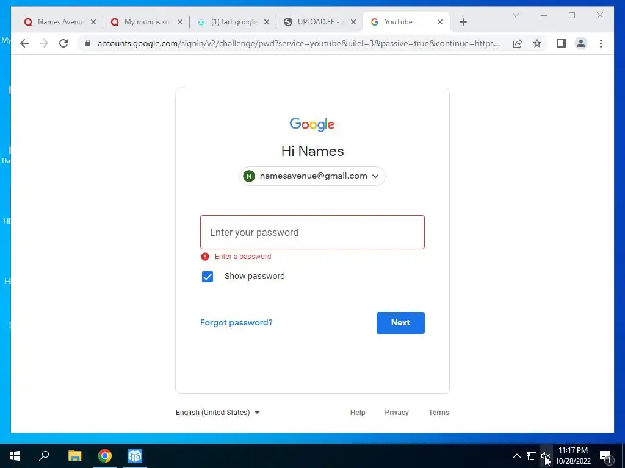This screenshot has height=468, width=625.
Task: Open the Chrome three-dot menu
Action: click(x=601, y=43)
